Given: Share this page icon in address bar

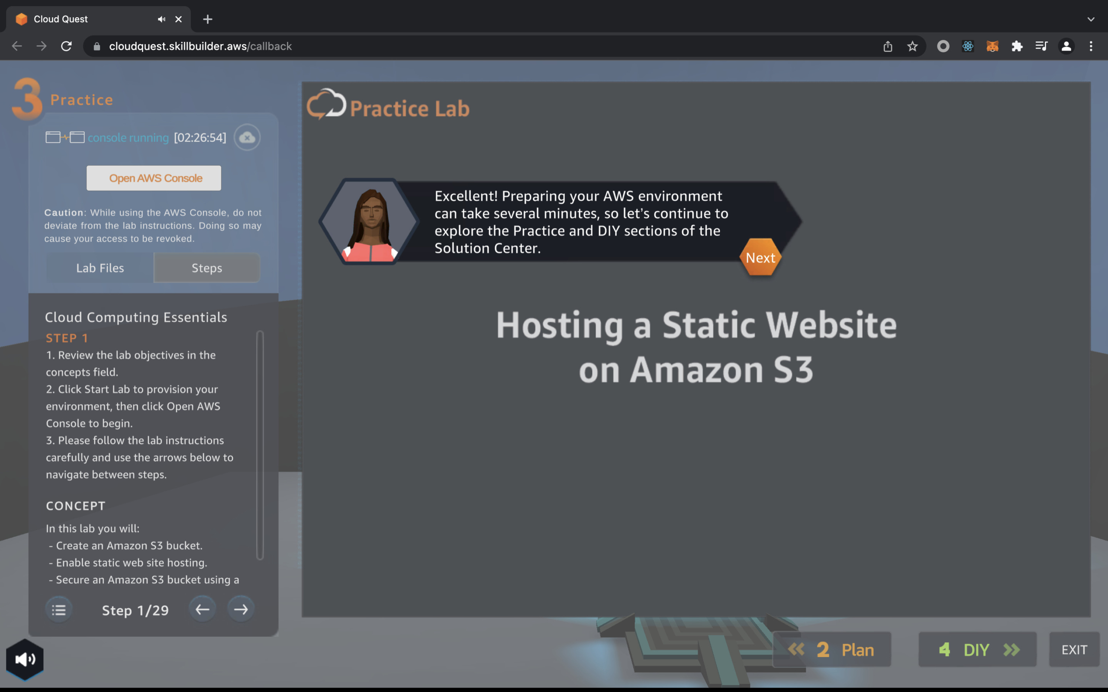Looking at the screenshot, I should click(888, 46).
